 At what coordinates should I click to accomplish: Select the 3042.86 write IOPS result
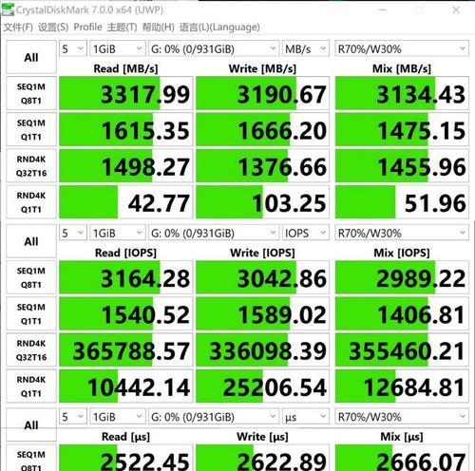point(262,277)
